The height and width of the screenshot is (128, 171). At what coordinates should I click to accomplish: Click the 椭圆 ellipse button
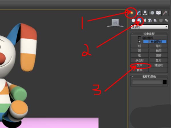point(158,51)
